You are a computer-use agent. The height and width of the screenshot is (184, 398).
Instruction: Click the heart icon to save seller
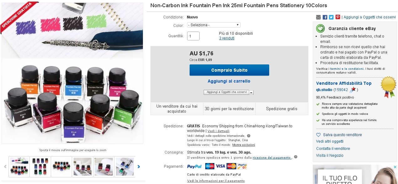318,135
